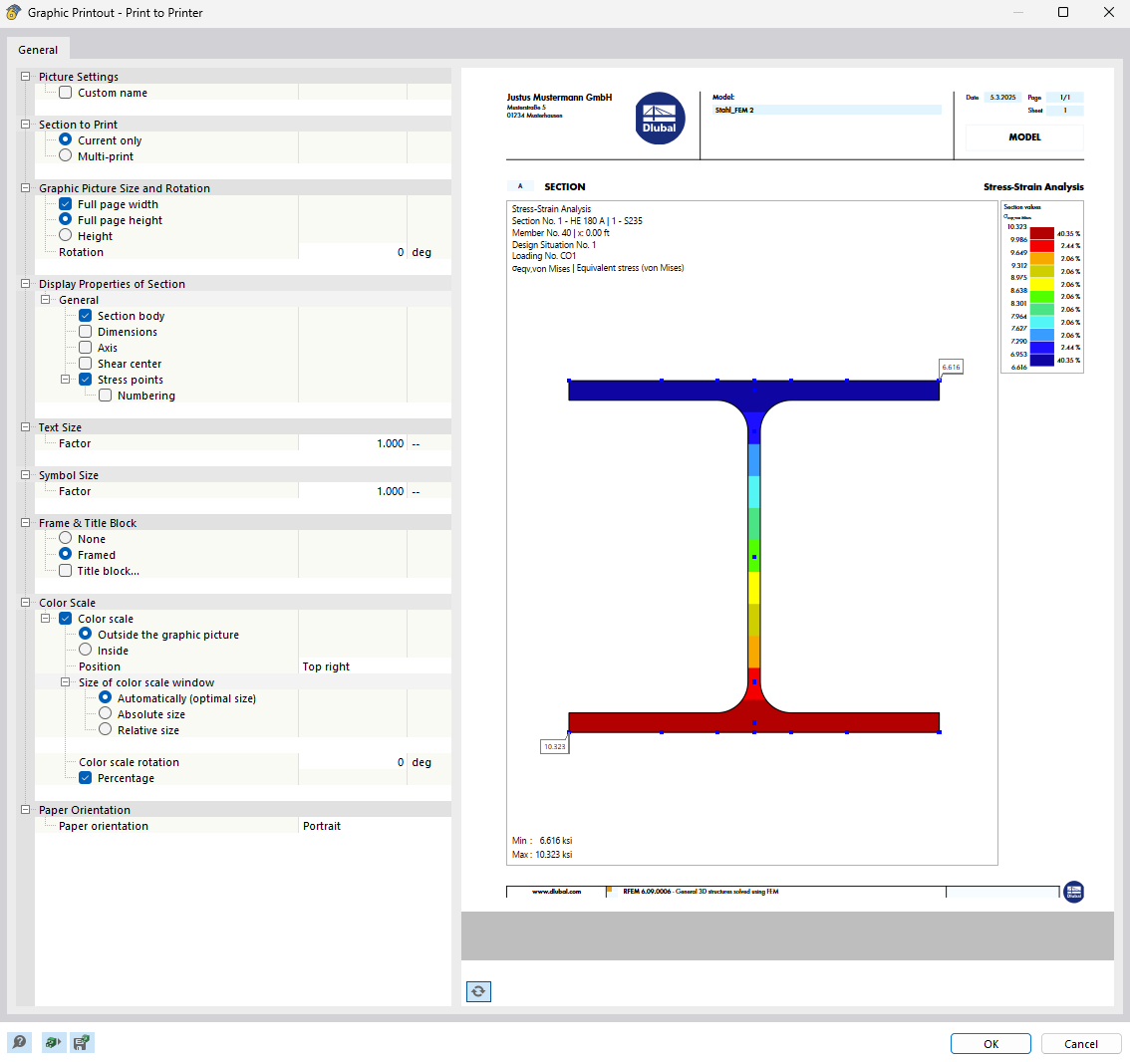Click the refresh preview icon
Screen dimensions: 1130x1062
pos(478,991)
